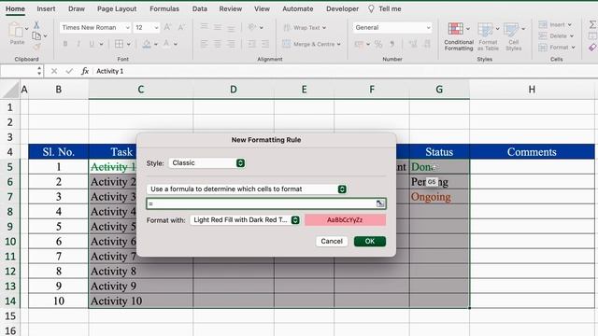Click the Format as Table icon
Image resolution: width=598 pixels, height=336 pixels.
click(485, 29)
